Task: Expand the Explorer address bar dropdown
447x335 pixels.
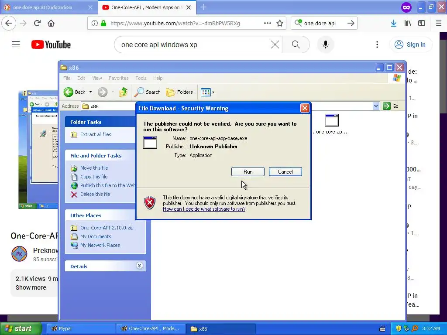Action: (x=376, y=106)
